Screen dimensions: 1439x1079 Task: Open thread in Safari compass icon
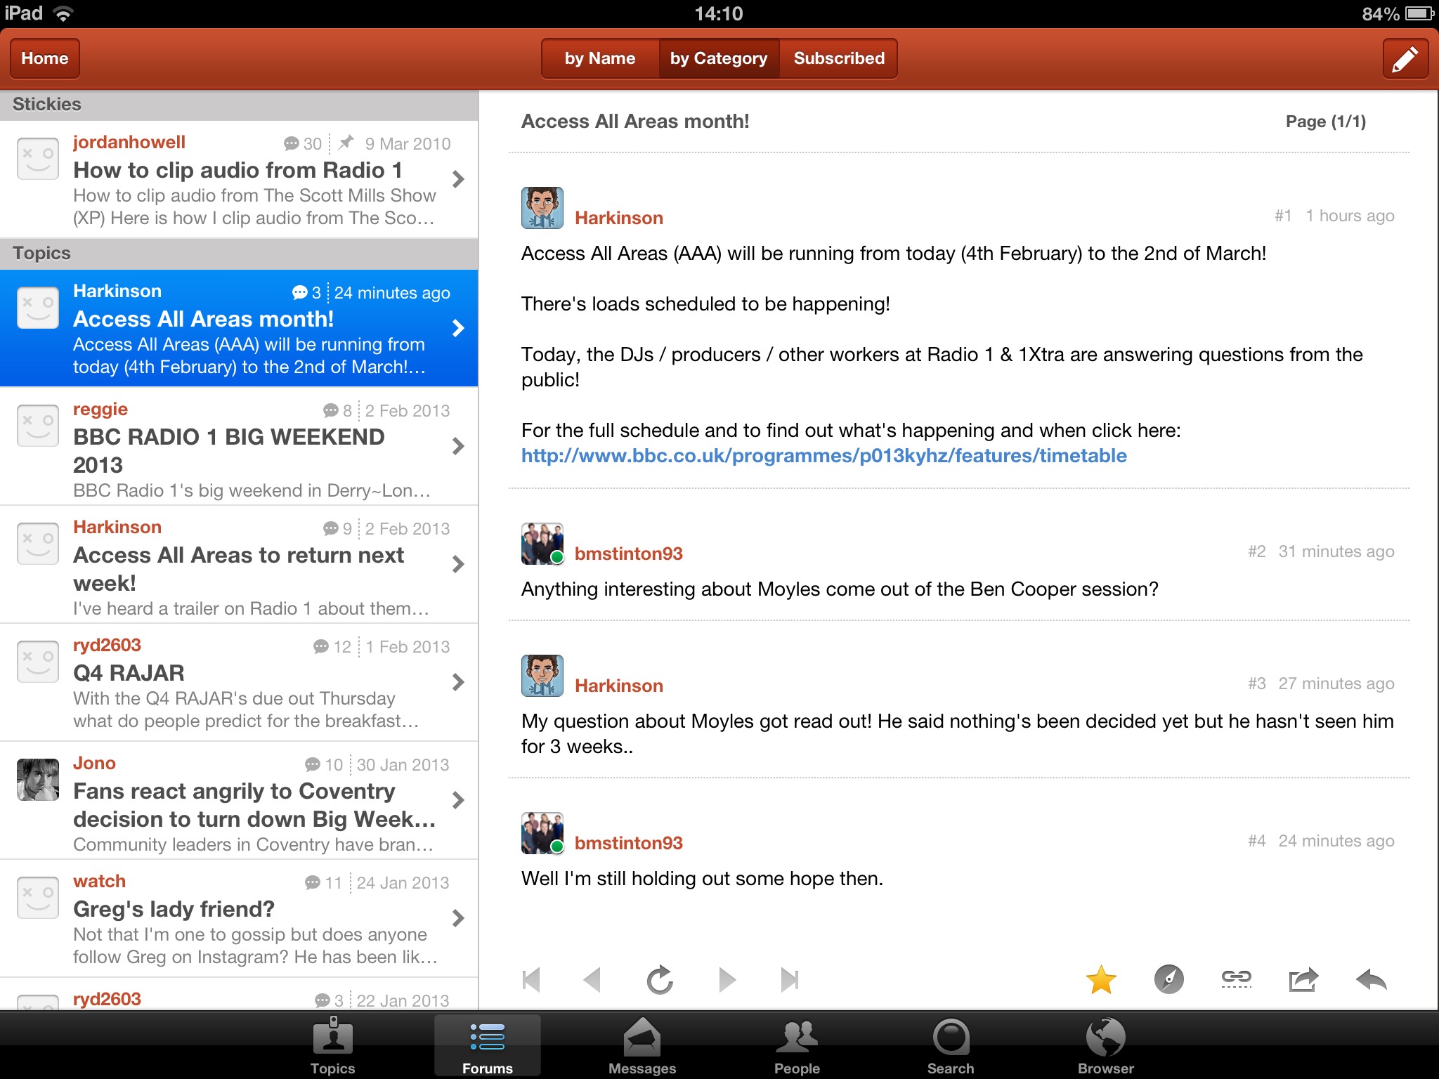1168,979
